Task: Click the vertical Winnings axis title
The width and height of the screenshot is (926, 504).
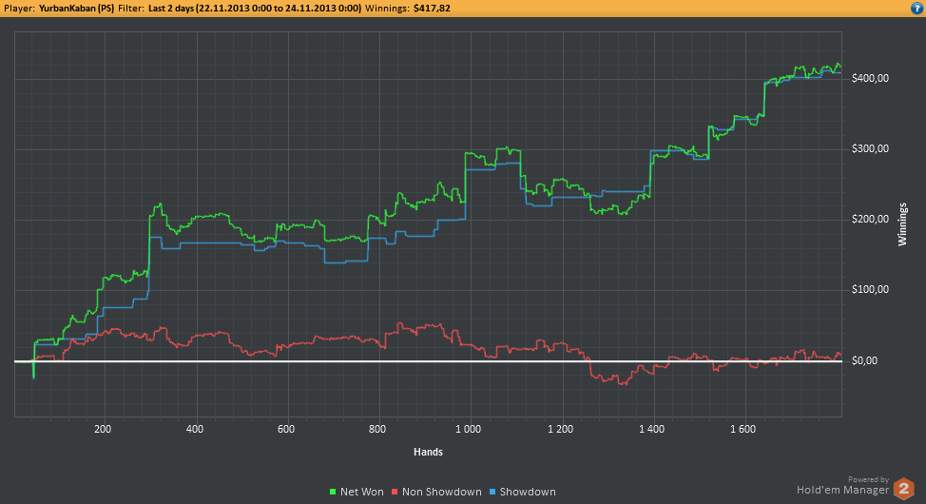Action: (902, 224)
